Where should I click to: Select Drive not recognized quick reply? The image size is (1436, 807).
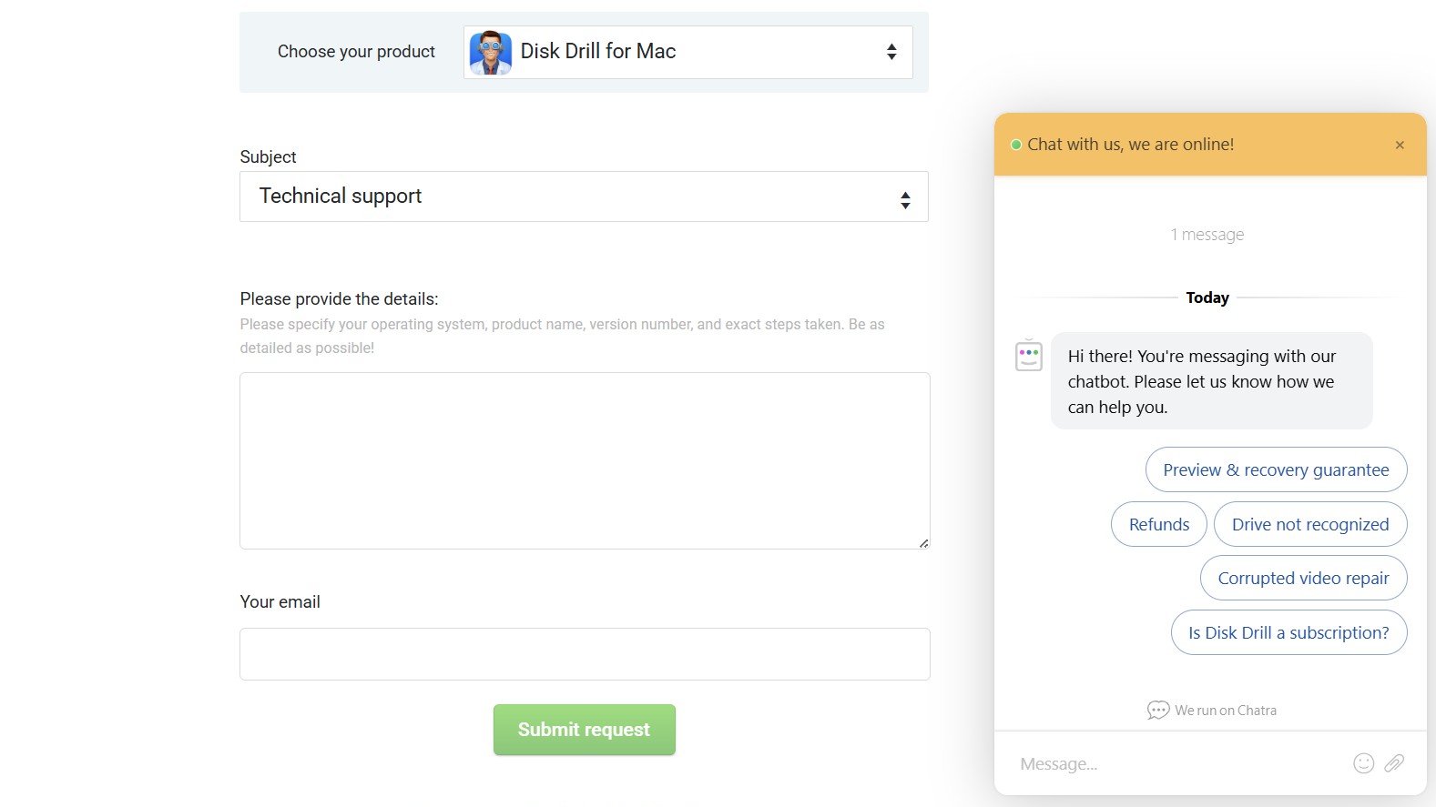tap(1309, 524)
